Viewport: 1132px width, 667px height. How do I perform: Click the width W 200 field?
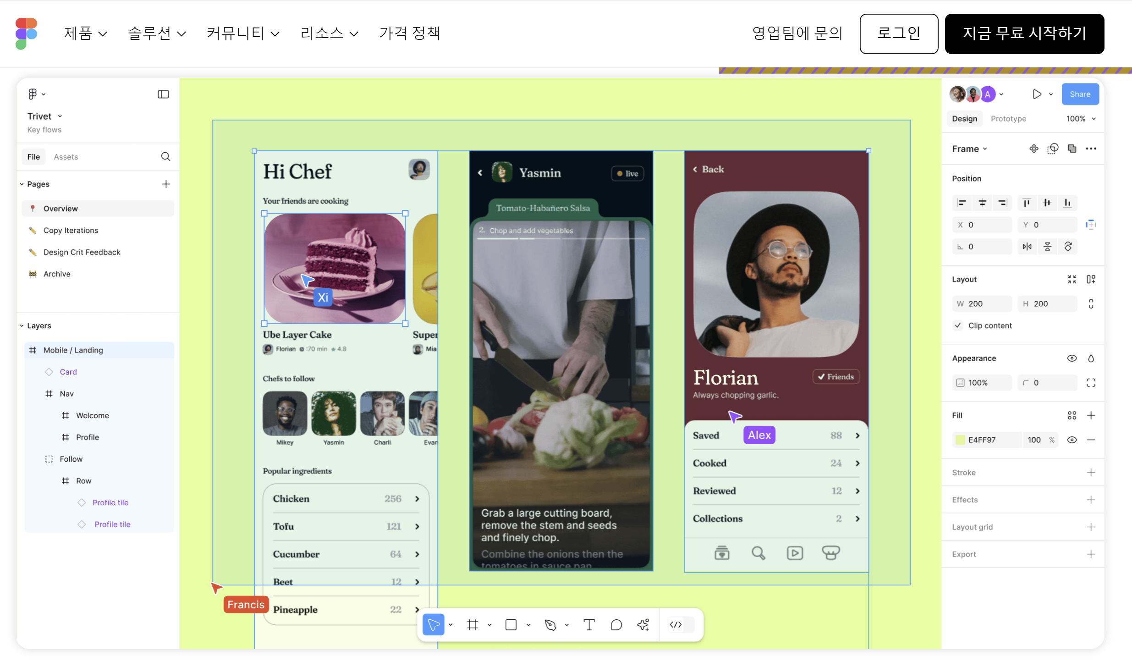(x=982, y=303)
